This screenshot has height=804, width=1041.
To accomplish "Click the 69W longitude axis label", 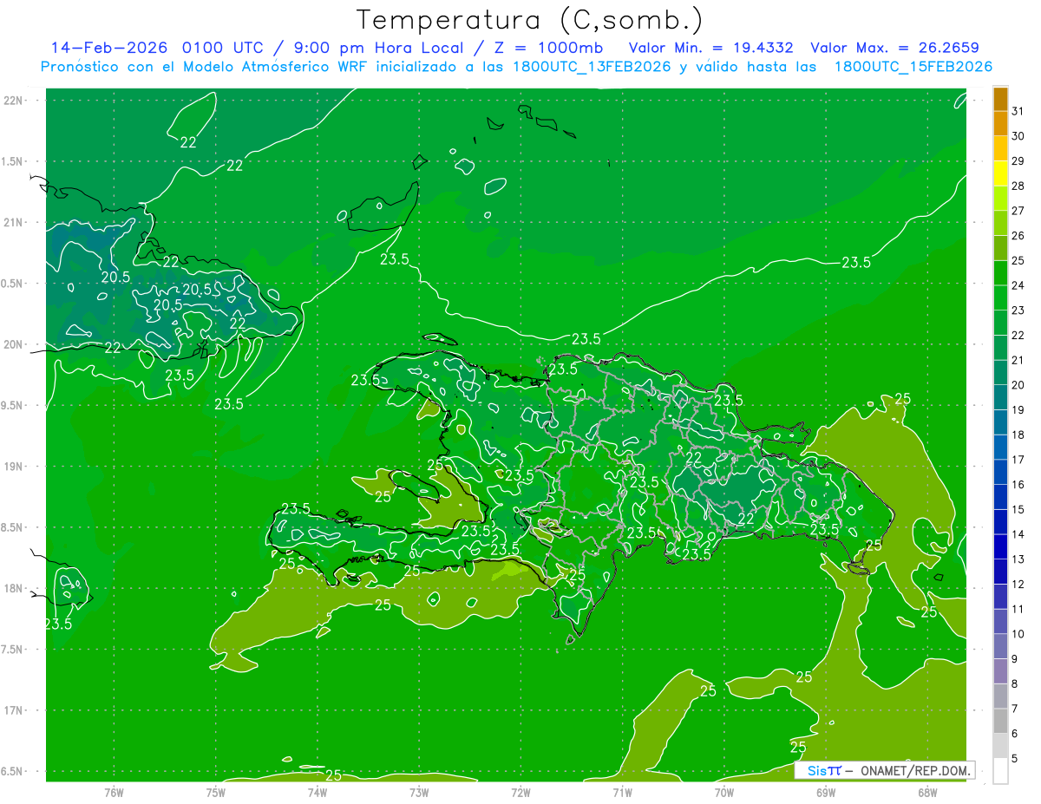I will coord(826,792).
